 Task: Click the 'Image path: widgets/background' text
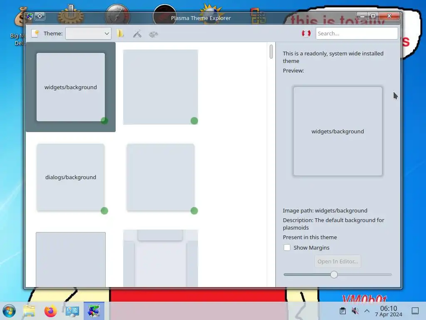click(x=325, y=210)
